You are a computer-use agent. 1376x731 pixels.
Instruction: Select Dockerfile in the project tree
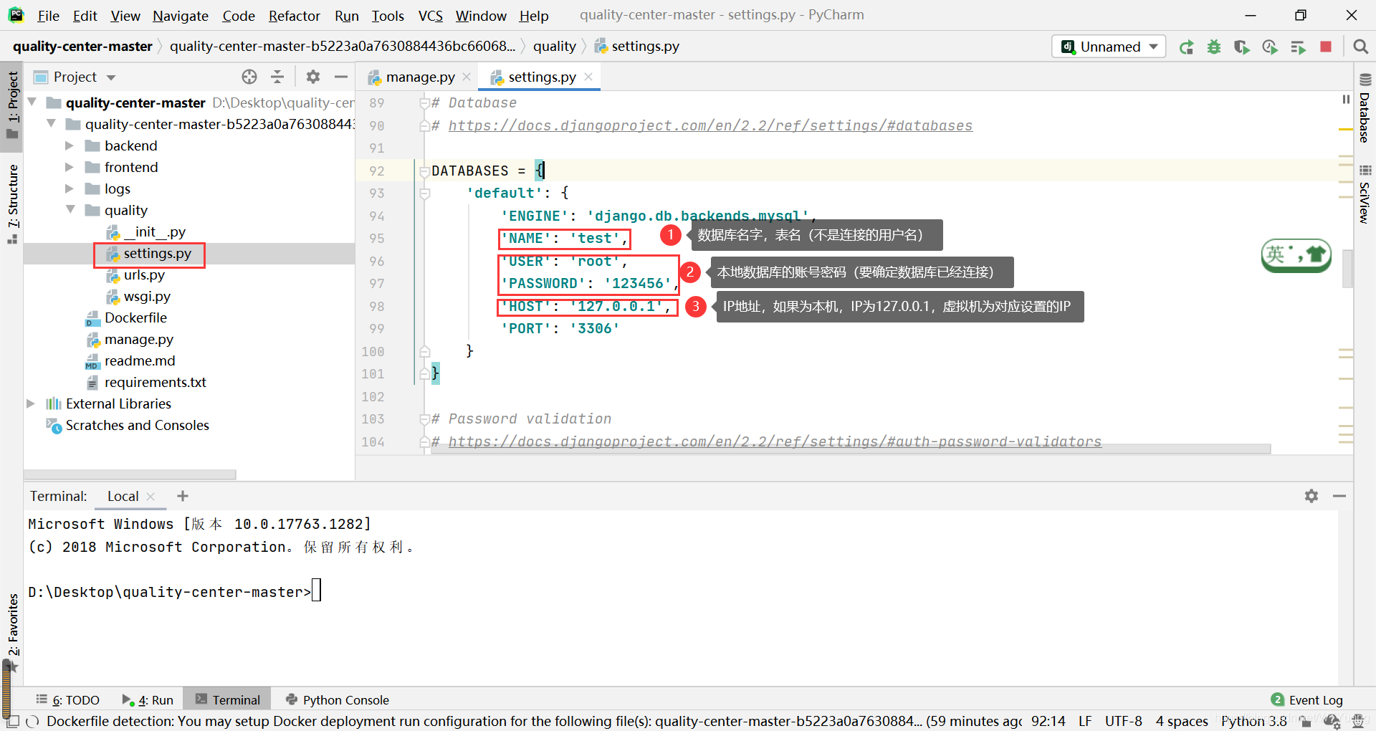135,317
